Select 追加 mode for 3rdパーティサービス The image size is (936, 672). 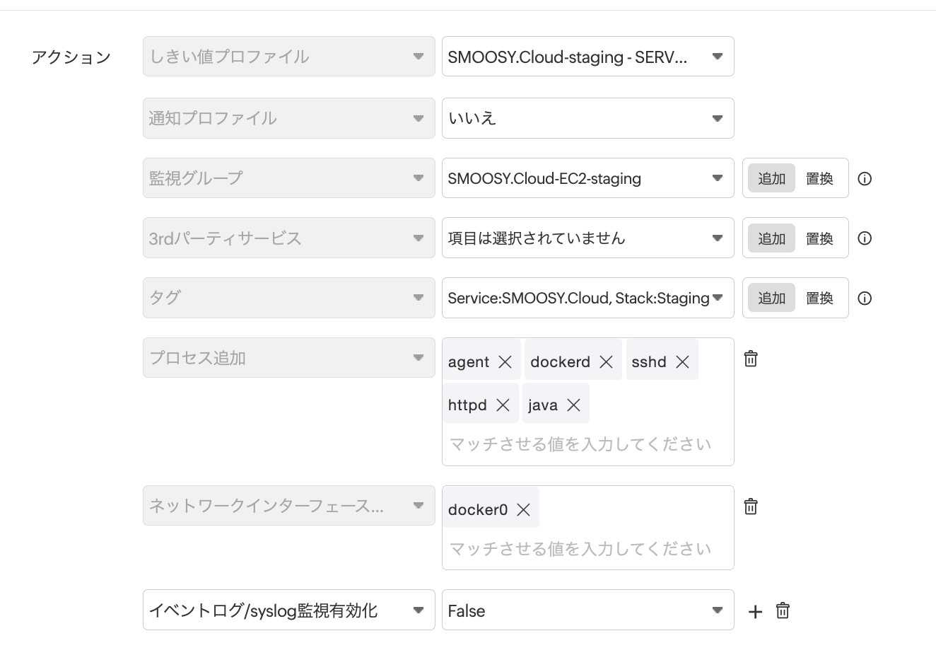coord(772,238)
